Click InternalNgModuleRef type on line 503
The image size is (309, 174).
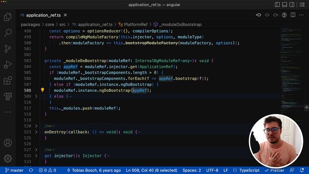point(157,60)
